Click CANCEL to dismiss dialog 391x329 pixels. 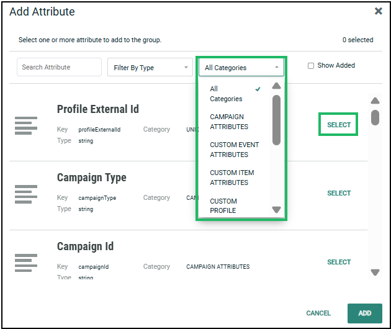point(318,313)
